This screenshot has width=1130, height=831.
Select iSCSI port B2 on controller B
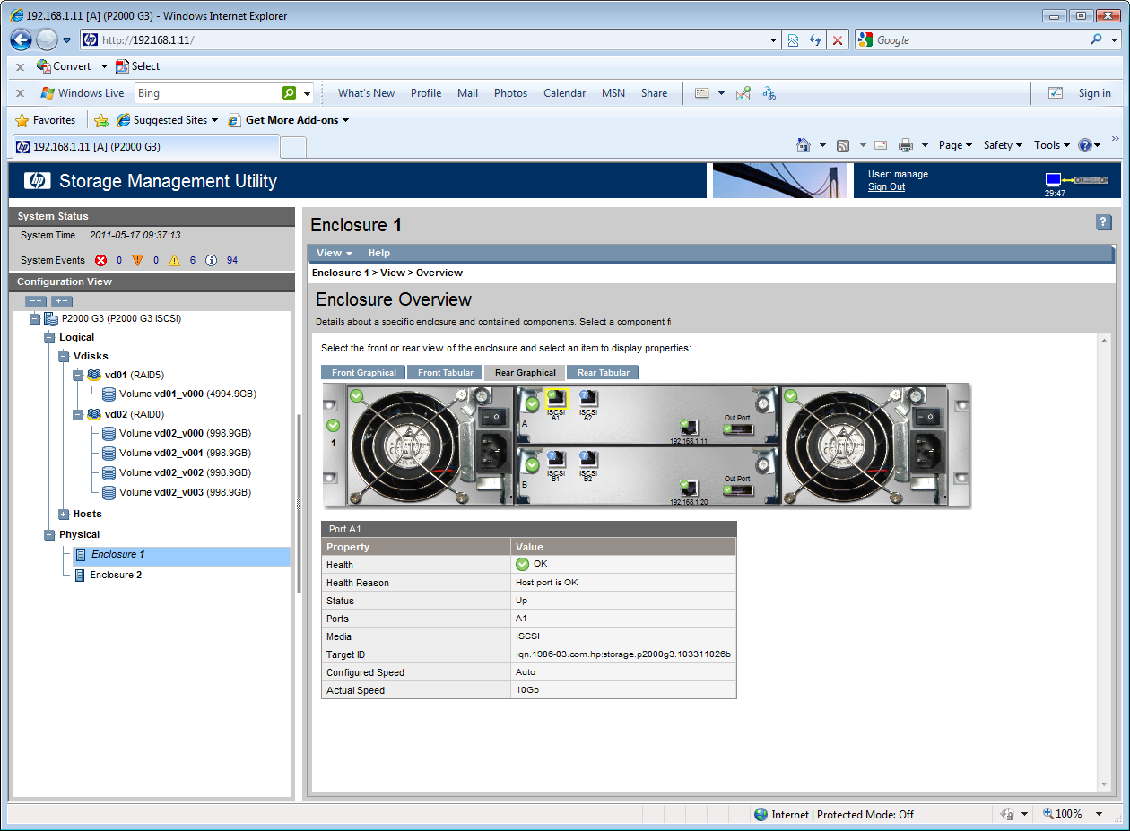[588, 461]
